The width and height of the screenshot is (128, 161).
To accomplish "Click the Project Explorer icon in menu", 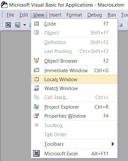I will [36, 107].
